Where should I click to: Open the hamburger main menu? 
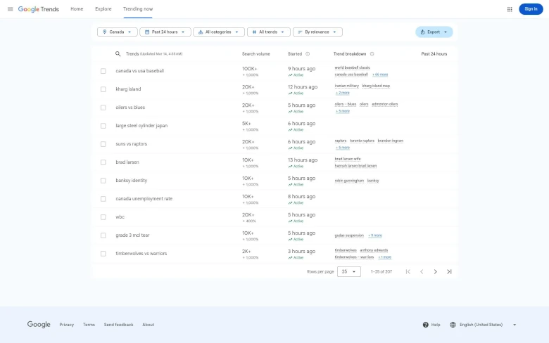tap(10, 9)
